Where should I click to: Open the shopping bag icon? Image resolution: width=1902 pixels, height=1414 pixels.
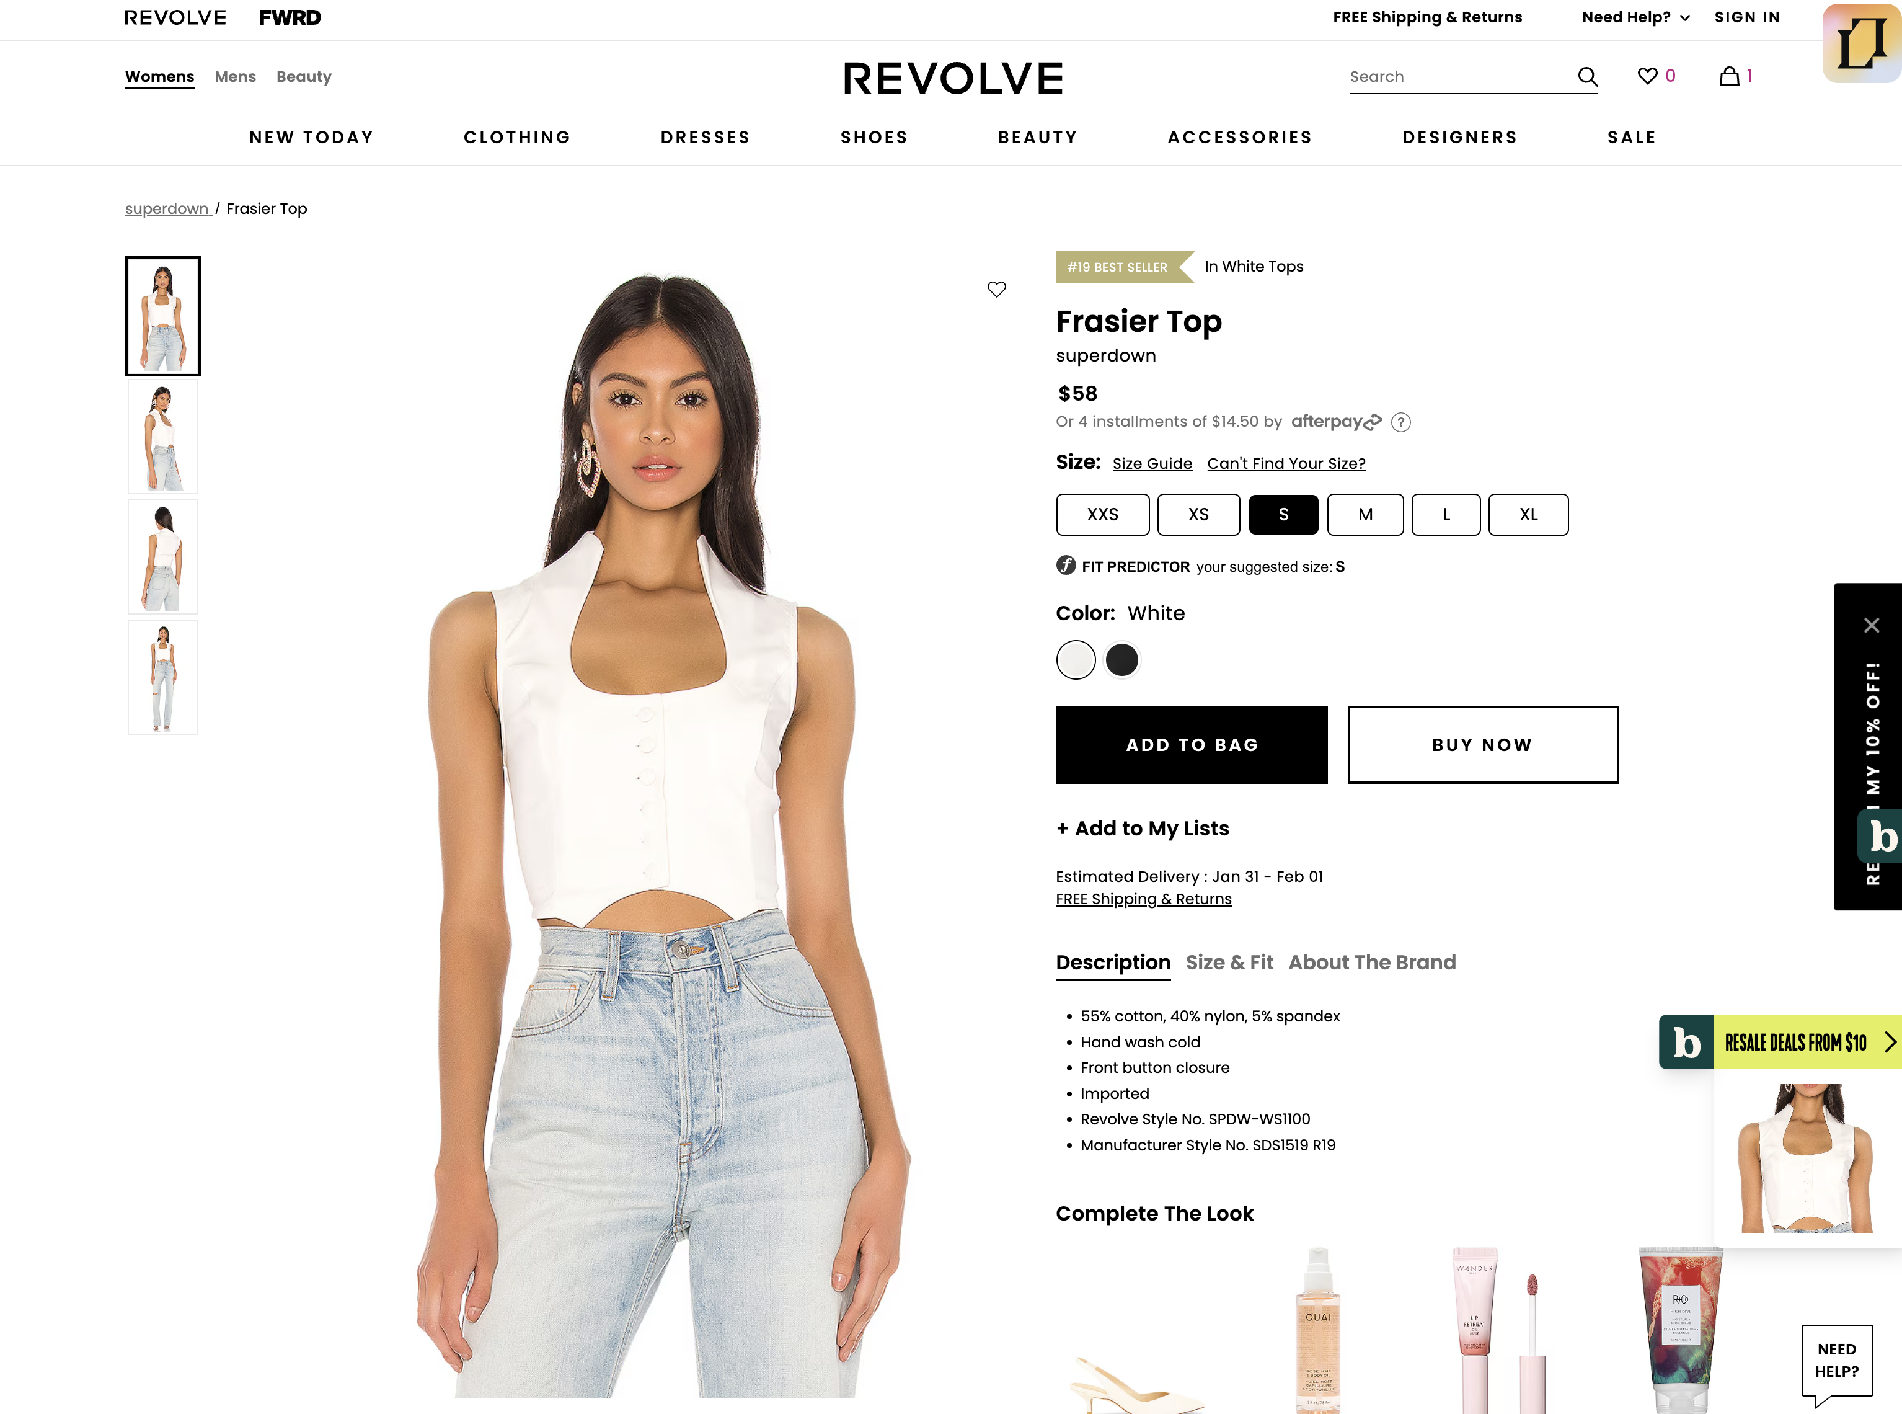[x=1729, y=76]
